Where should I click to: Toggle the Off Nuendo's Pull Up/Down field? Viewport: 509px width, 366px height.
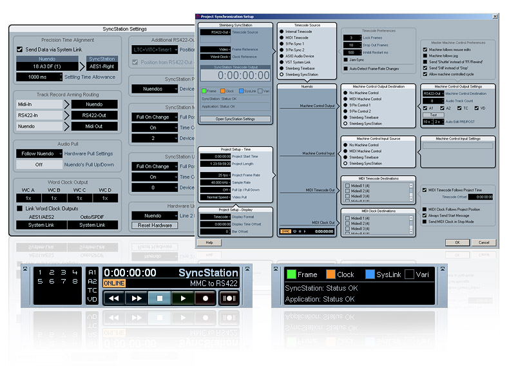(x=39, y=165)
